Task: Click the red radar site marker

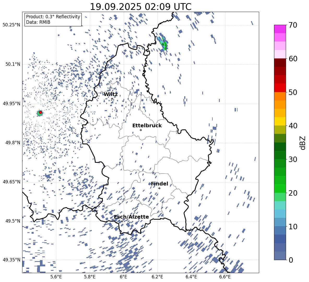Action: pyautogui.click(x=40, y=112)
